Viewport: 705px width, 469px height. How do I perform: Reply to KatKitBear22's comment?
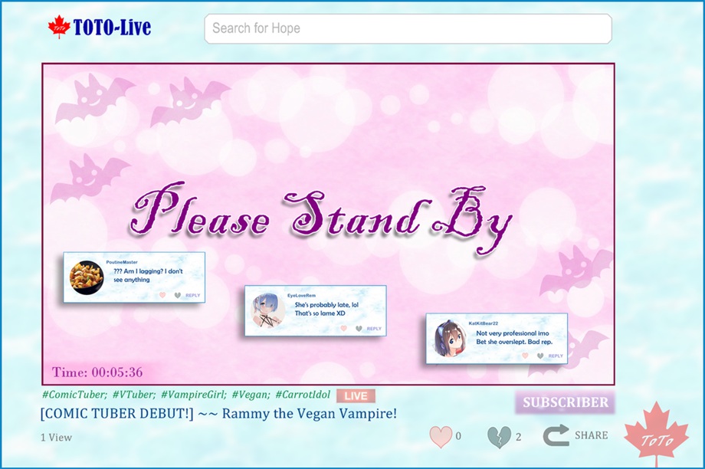(x=556, y=356)
